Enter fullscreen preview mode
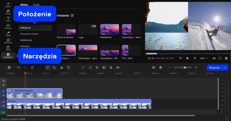This screenshot has width=231, height=121. [220, 58]
